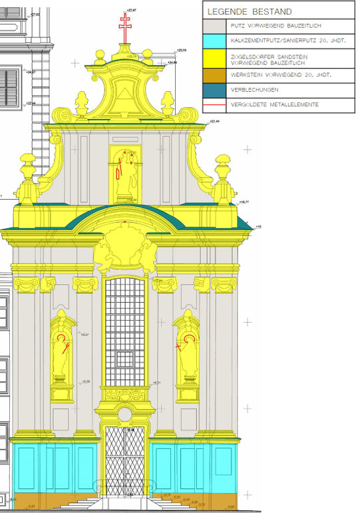The image size is (356, 513).
Task: Click the circular oculus above the door
Action: [x=125, y=415]
